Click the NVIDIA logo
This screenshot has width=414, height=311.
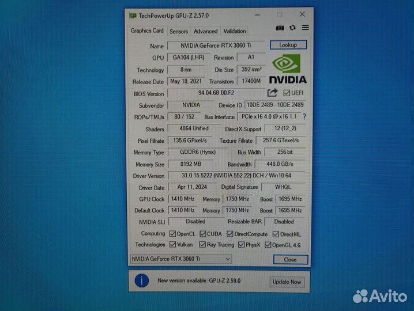pos(288,69)
